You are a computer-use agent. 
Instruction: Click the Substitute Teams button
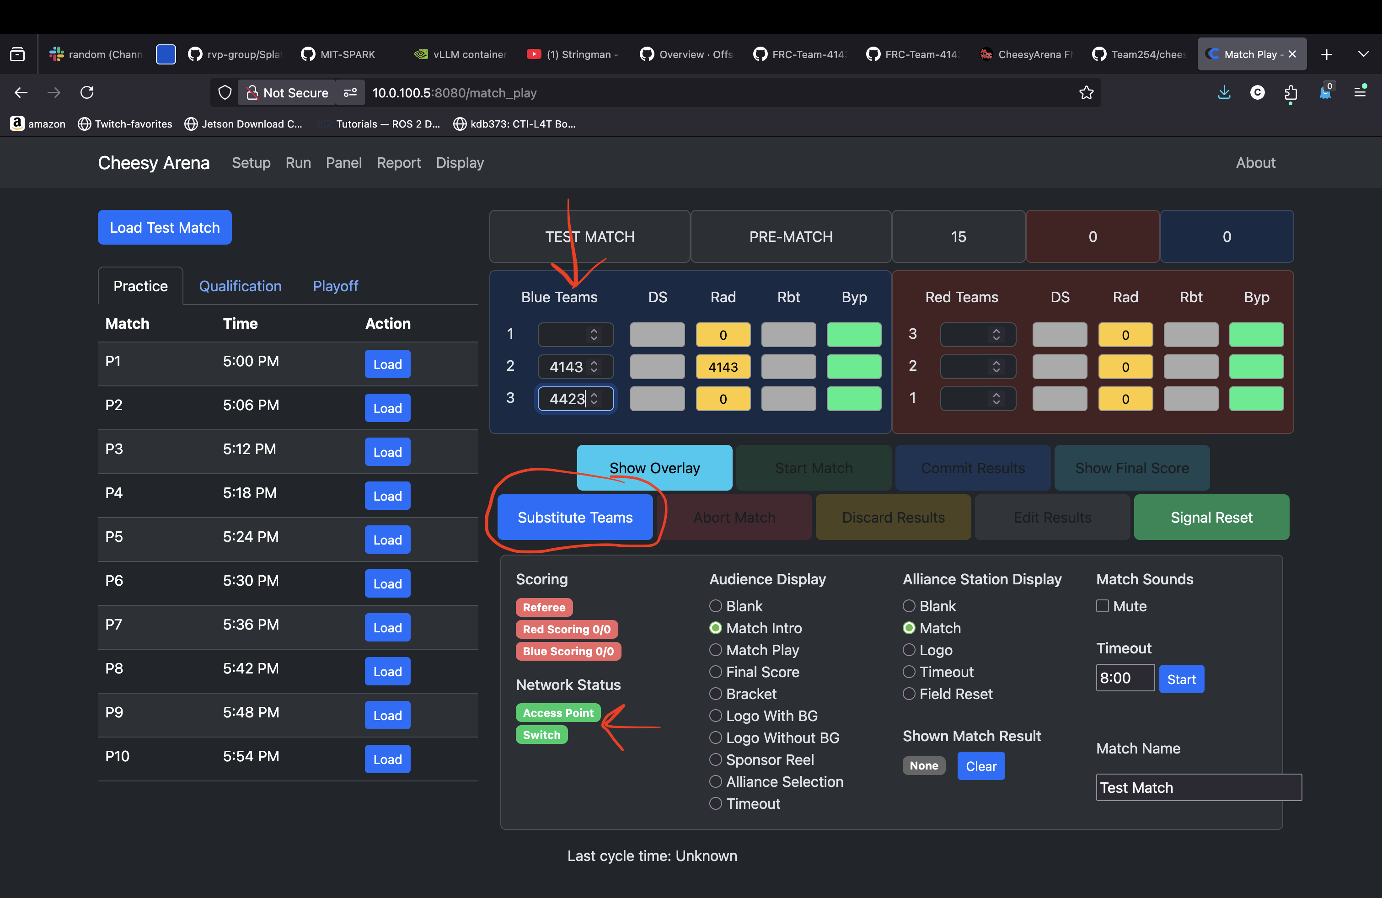[575, 517]
